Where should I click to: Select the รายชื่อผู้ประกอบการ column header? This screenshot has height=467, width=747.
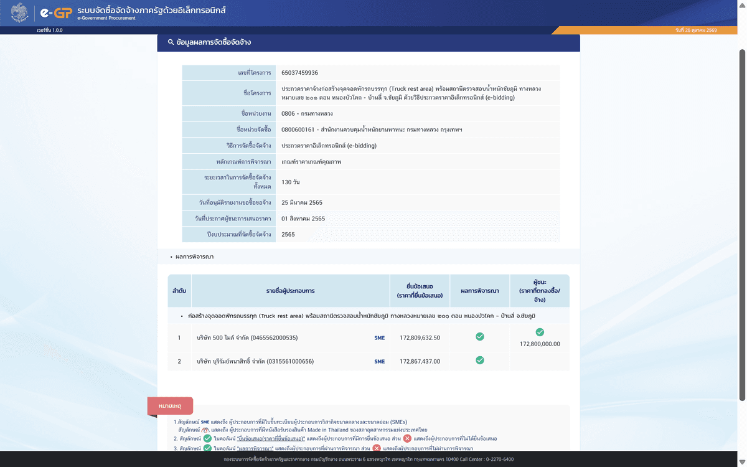(290, 291)
